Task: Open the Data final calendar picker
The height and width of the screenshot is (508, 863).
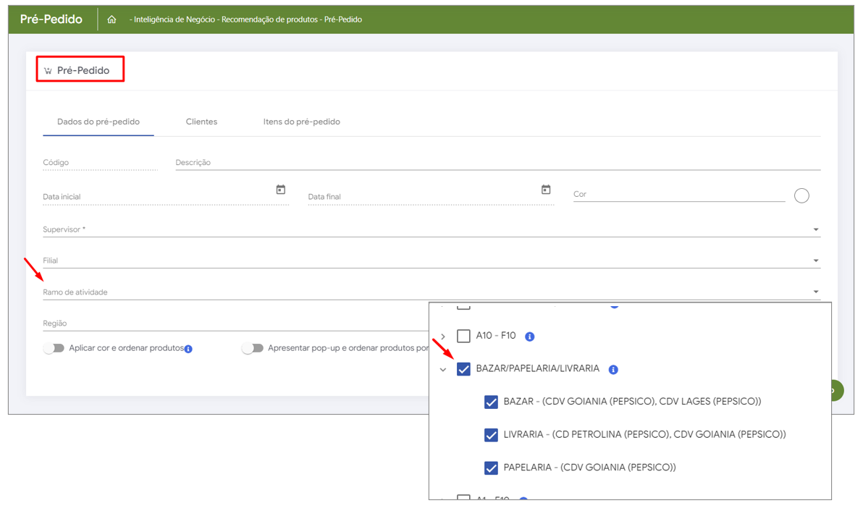Action: click(x=546, y=190)
